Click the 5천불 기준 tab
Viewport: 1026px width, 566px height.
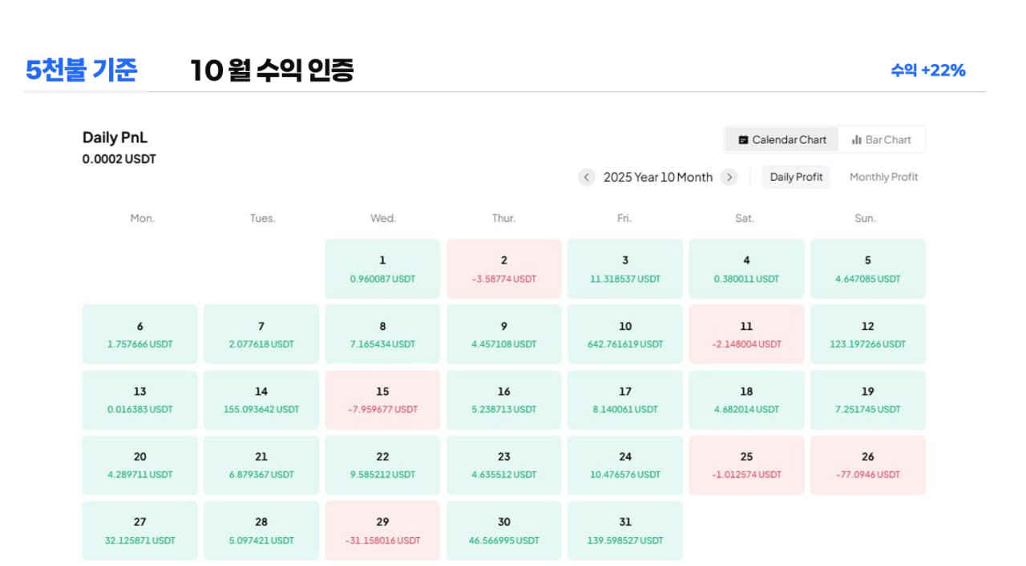[82, 70]
